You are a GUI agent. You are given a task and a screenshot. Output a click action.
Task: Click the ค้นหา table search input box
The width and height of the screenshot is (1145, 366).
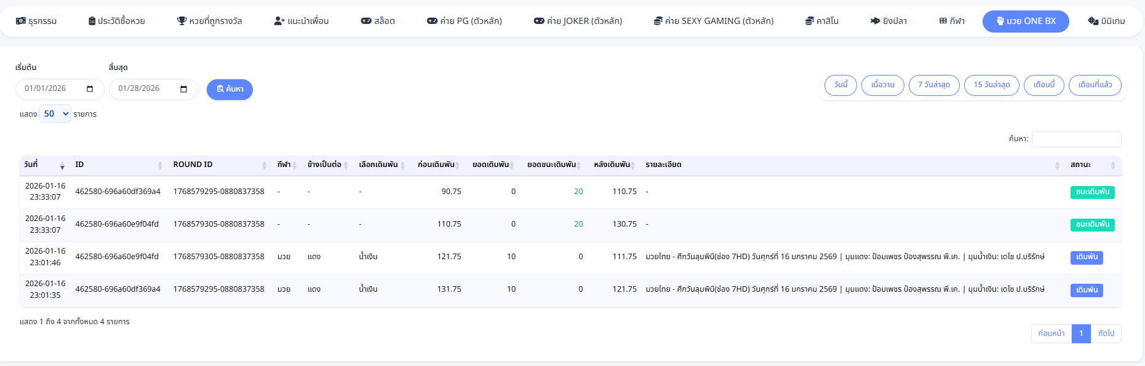coord(1076,139)
